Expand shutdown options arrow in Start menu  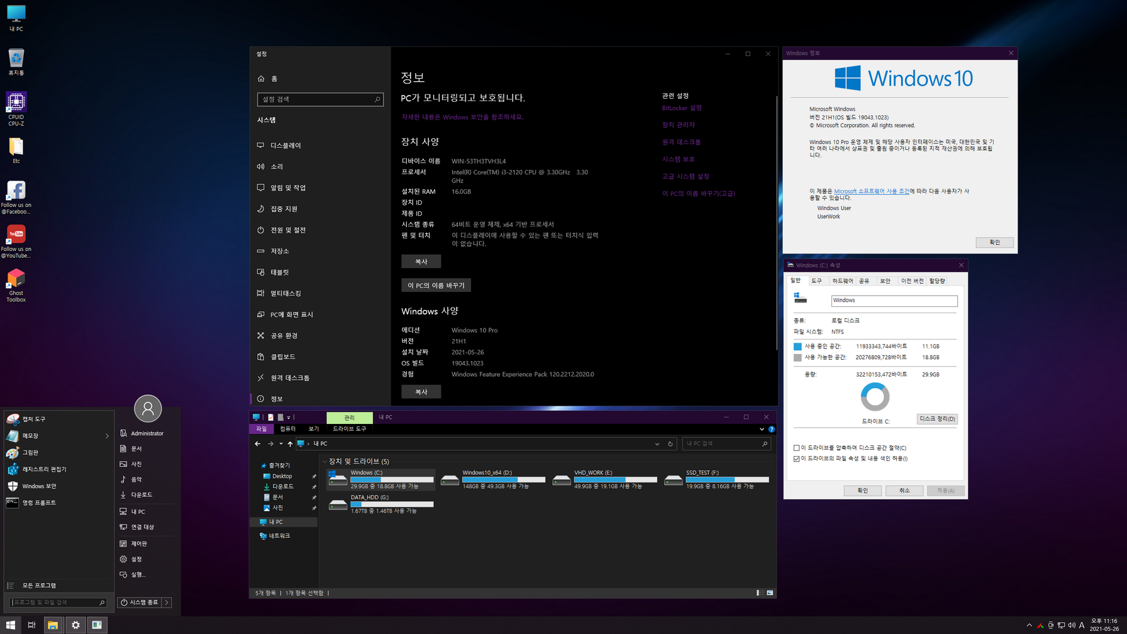click(x=167, y=603)
